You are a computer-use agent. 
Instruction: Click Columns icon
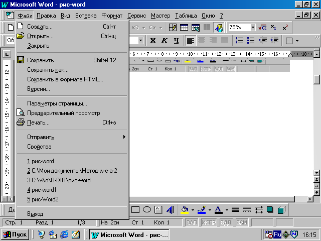(207, 28)
